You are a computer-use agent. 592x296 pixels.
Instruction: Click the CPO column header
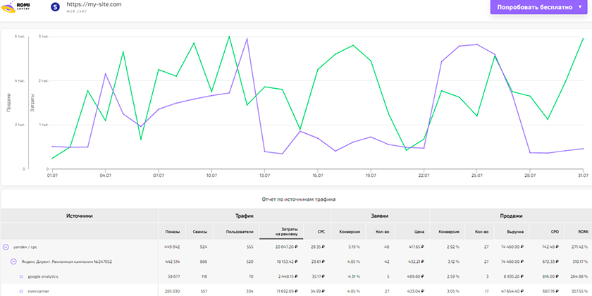click(555, 231)
